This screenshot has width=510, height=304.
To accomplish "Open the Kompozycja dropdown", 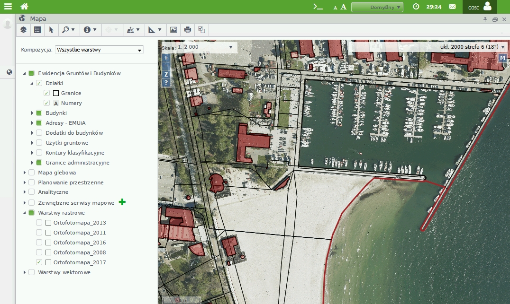I will [99, 50].
